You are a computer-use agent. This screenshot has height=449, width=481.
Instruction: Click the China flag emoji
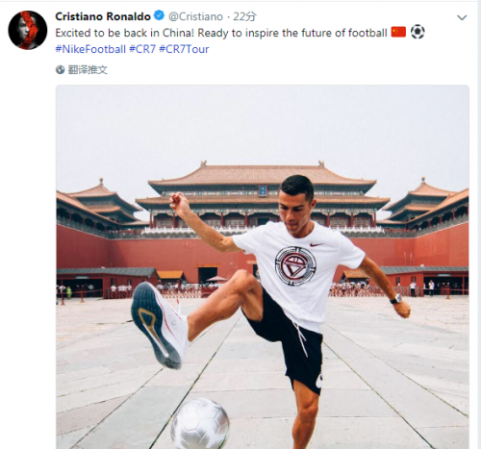[398, 32]
